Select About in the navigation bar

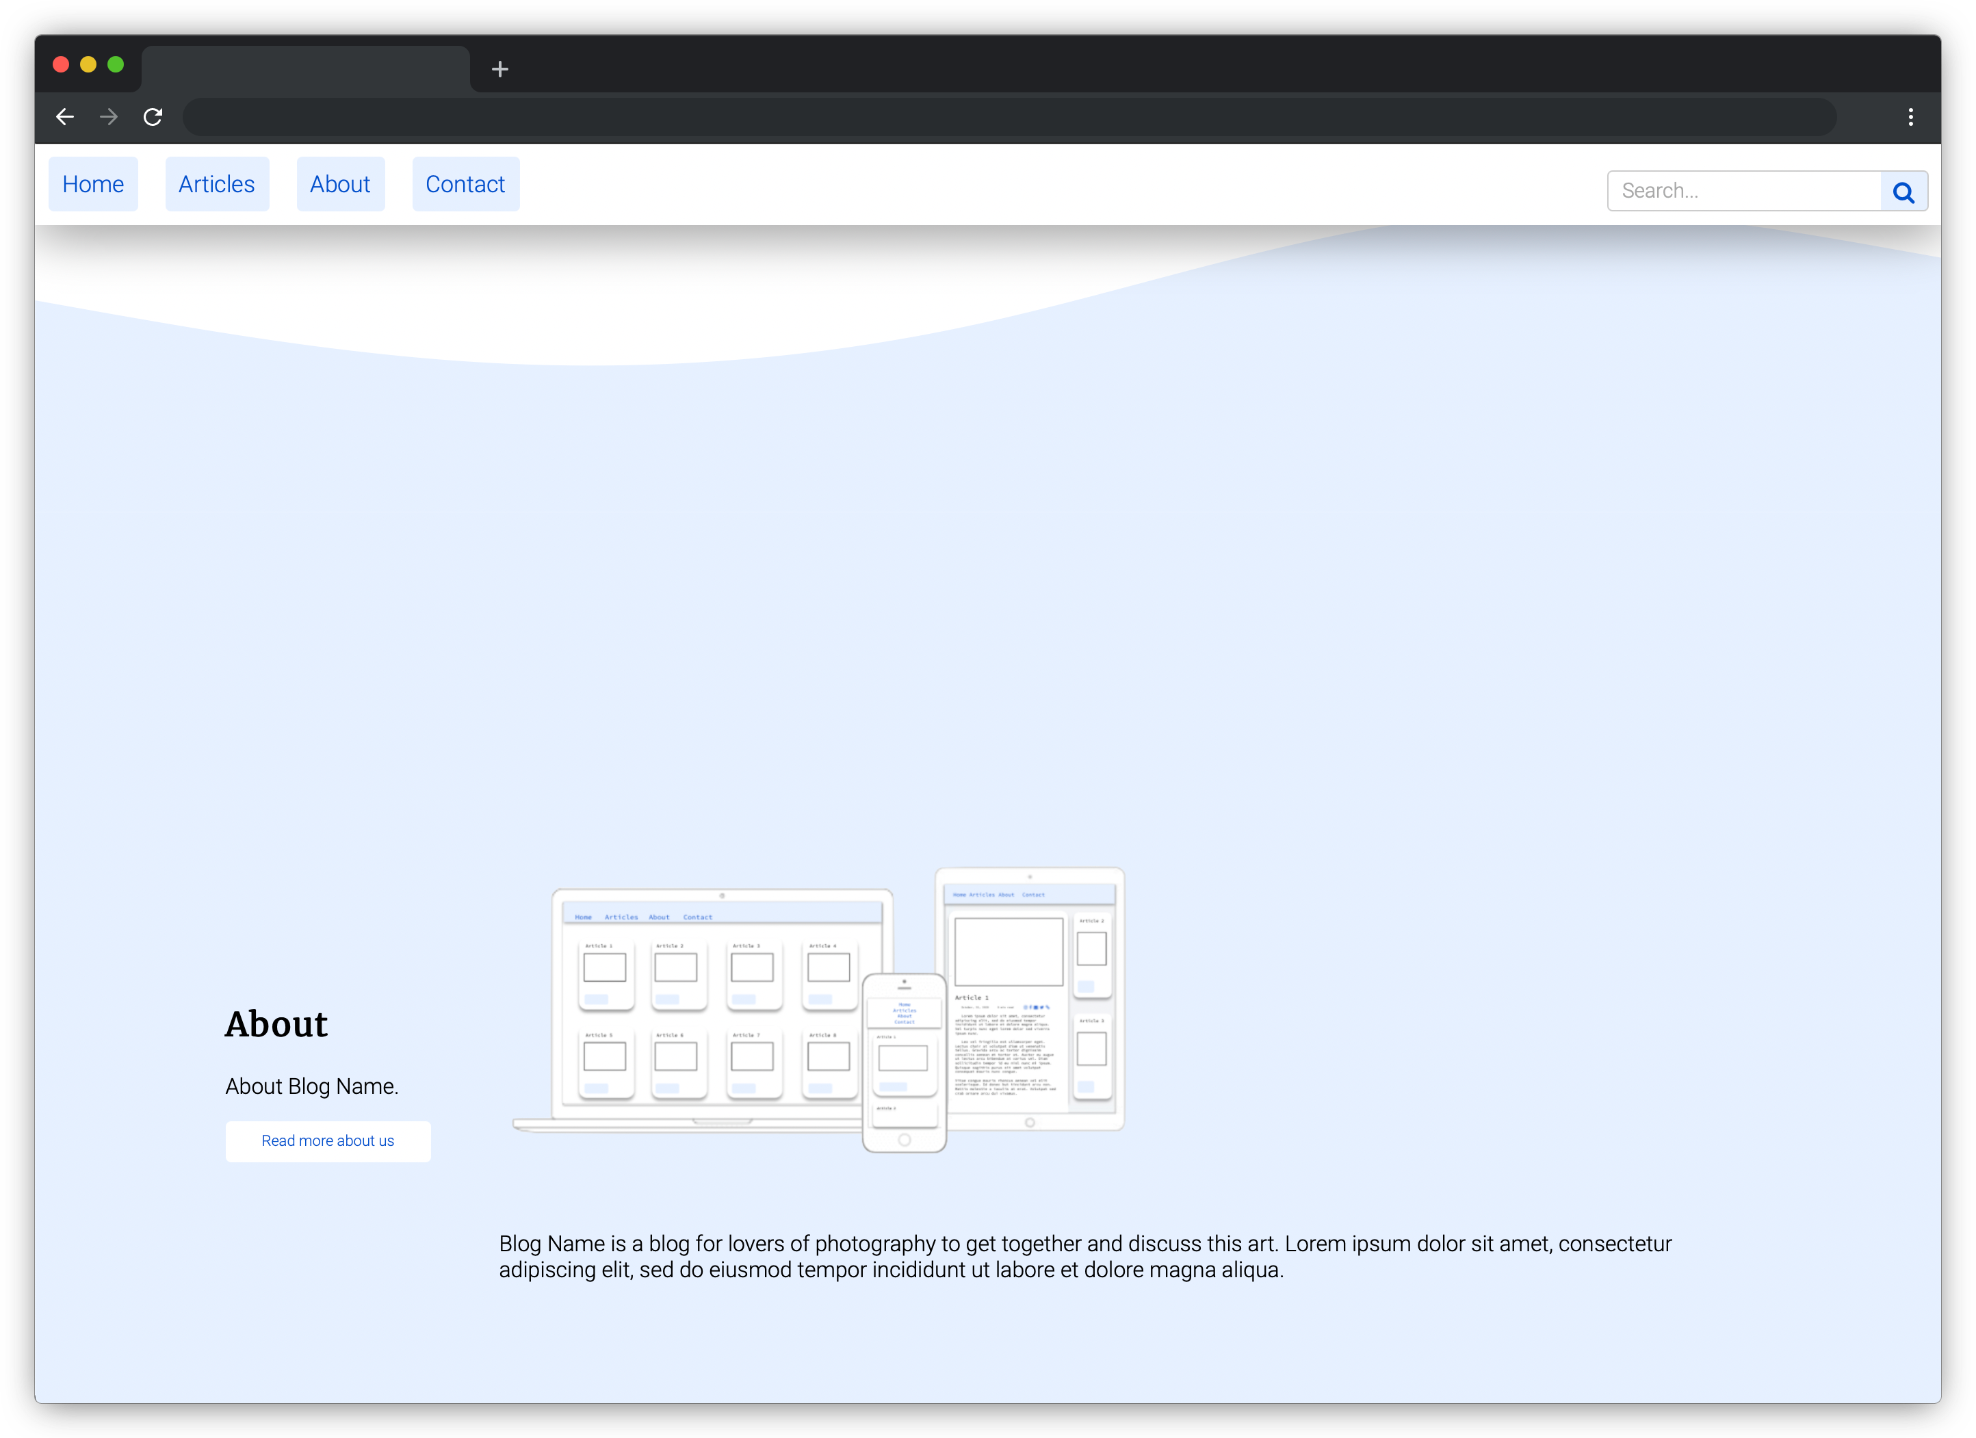coord(340,185)
